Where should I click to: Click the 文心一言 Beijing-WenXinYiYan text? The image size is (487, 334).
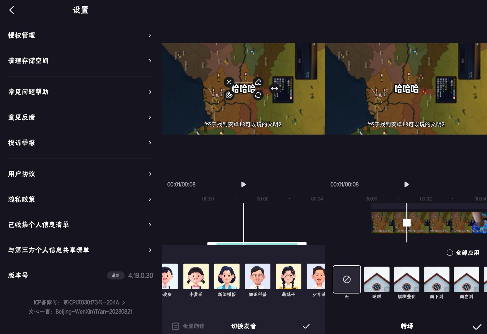(81, 312)
